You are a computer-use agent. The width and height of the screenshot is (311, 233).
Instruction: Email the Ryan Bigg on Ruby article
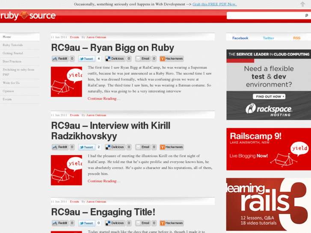143,59
